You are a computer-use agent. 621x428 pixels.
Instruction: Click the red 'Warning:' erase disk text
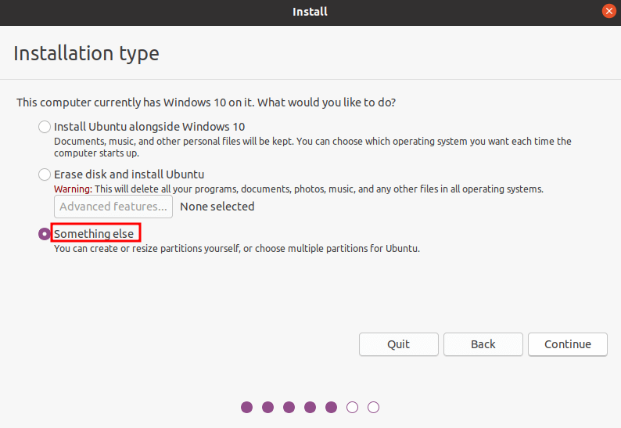[x=73, y=189]
